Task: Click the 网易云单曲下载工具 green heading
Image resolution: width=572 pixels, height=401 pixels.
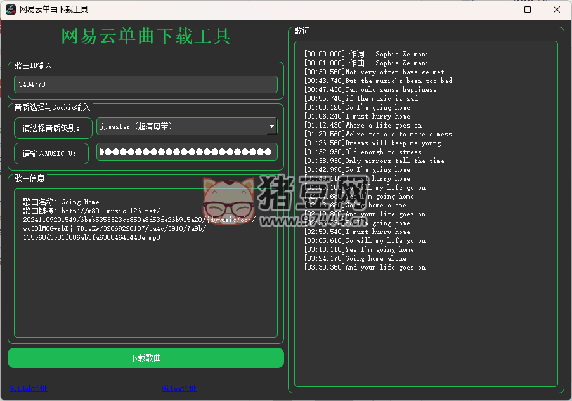Action: pos(146,36)
